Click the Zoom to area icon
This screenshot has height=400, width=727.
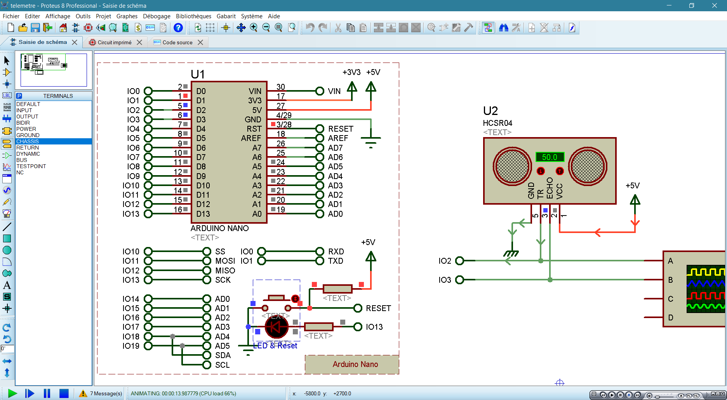[292, 28]
